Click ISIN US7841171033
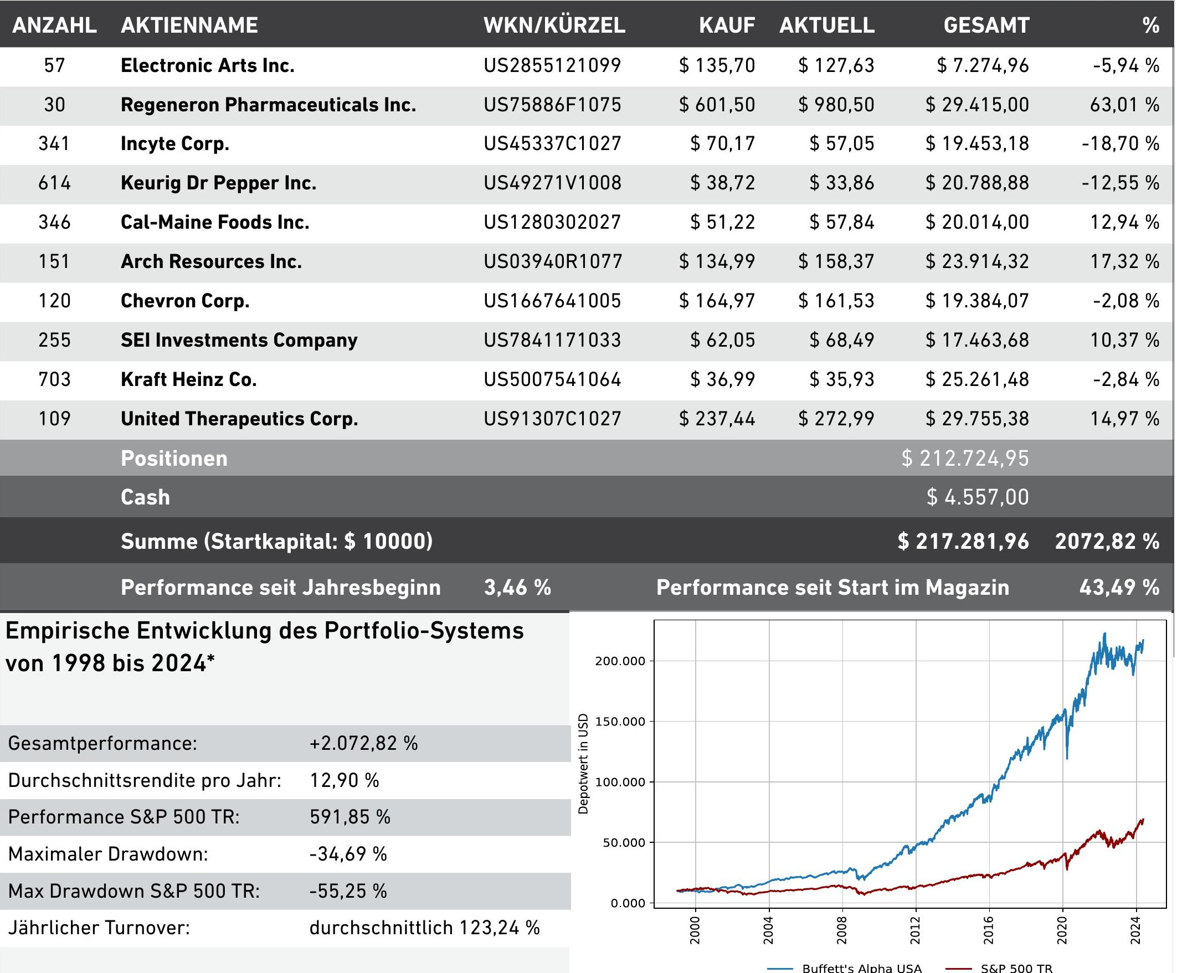The height and width of the screenshot is (973, 1177). [553, 340]
